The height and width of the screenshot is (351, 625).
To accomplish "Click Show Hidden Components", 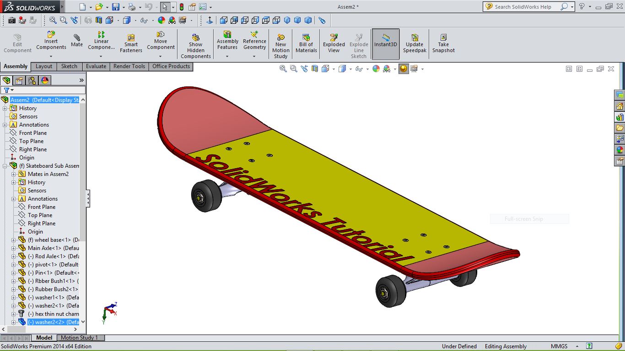I will (195, 46).
